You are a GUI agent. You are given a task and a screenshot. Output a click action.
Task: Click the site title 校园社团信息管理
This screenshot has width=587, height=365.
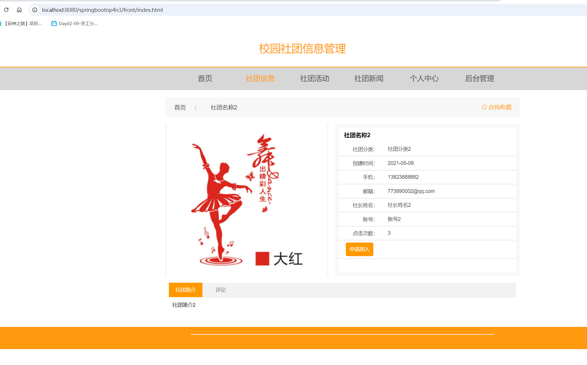coord(302,49)
